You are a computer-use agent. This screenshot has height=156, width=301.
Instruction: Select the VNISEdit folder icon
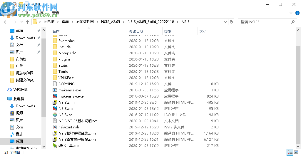[55, 78]
